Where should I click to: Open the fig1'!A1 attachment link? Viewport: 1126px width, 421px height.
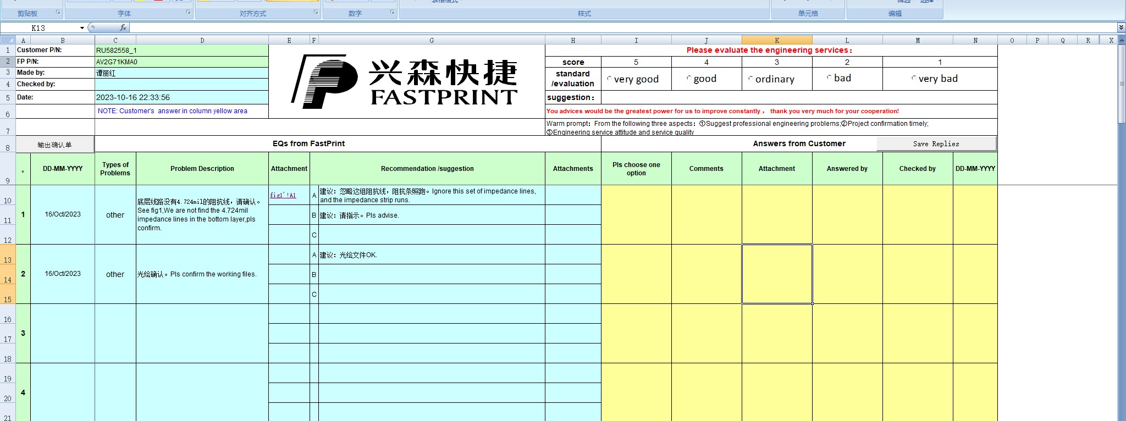283,195
